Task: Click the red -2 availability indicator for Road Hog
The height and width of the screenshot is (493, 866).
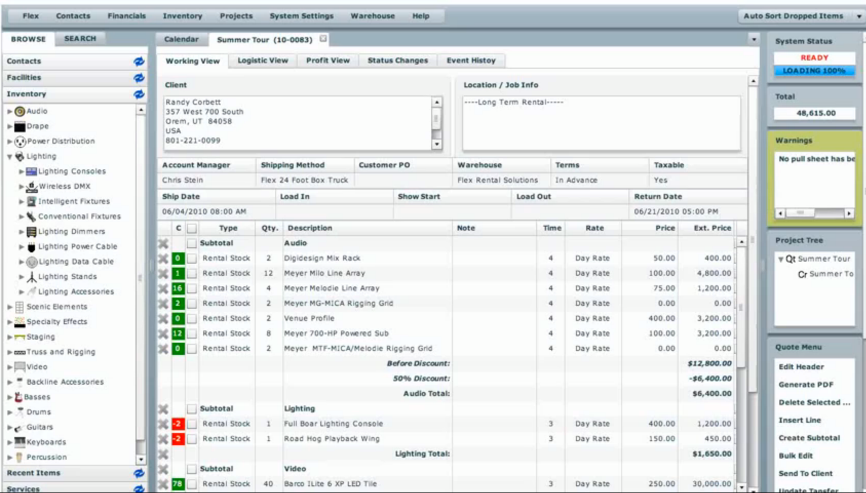Action: point(178,439)
